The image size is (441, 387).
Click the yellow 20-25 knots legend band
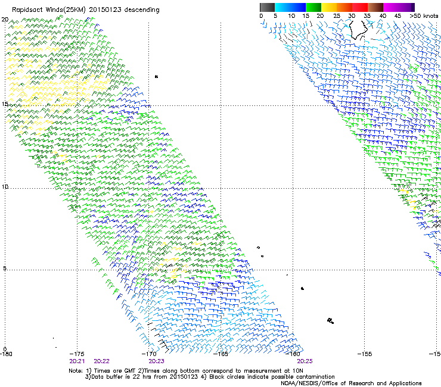329,7
